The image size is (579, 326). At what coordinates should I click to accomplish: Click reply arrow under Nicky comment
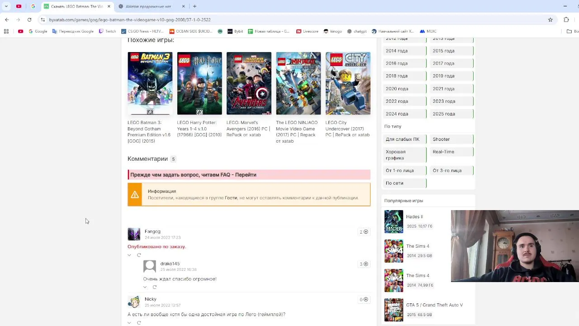pyautogui.click(x=139, y=323)
